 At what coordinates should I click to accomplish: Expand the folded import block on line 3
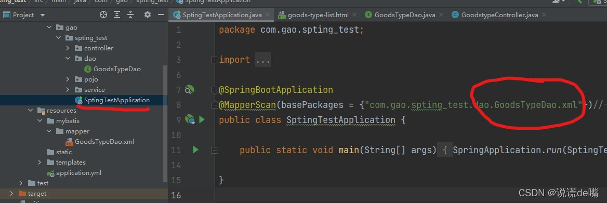[x=215, y=60]
